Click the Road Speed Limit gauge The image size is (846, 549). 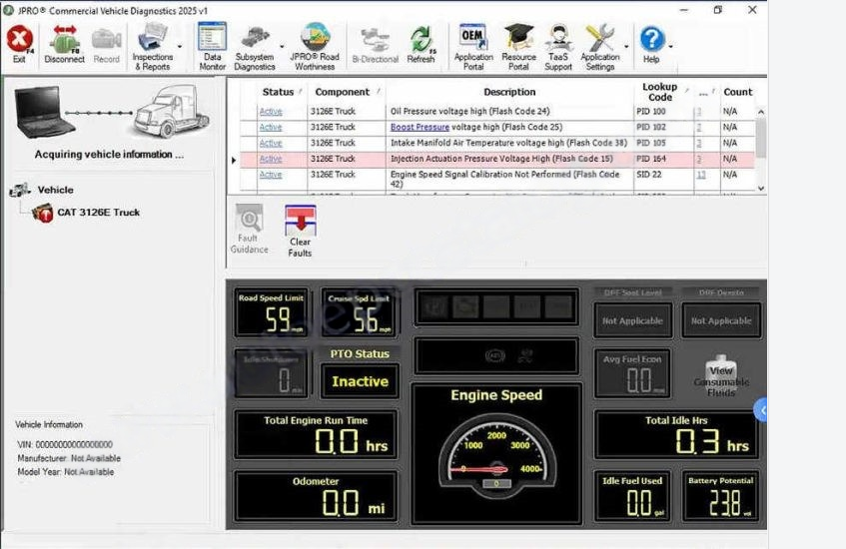click(271, 312)
